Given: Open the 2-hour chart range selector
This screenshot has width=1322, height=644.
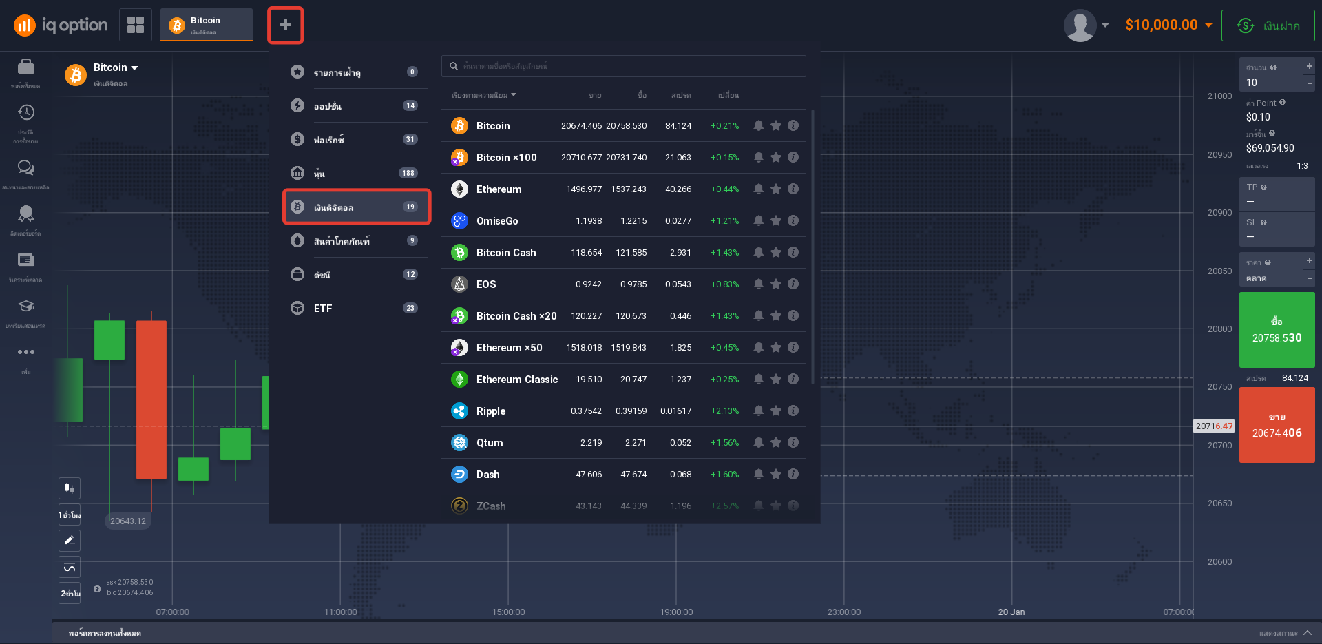Looking at the screenshot, I should (70, 593).
